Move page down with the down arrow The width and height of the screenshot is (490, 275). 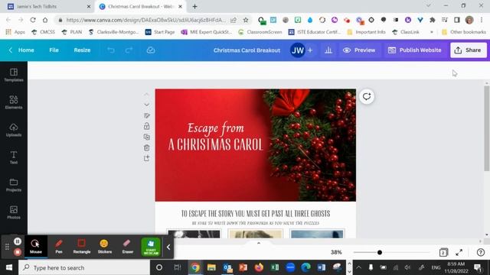pos(146,105)
